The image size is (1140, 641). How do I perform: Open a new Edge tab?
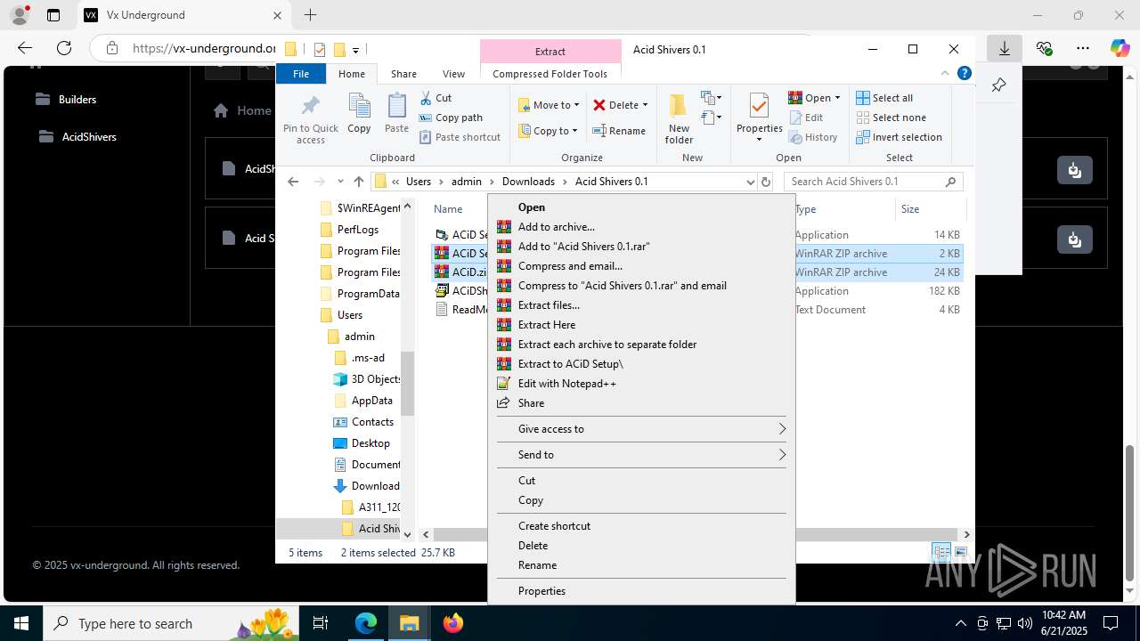tap(310, 15)
